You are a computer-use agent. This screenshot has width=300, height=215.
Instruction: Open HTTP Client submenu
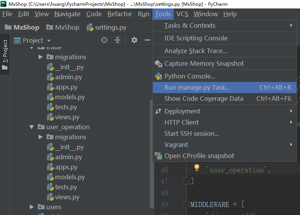225,122
